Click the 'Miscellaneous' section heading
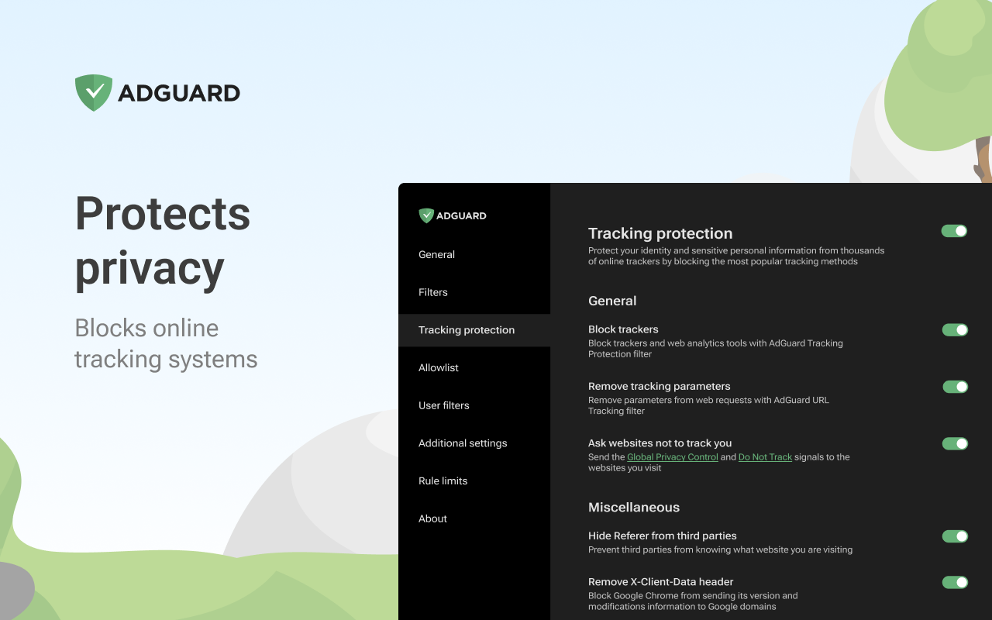Screen dimensions: 992x620 coord(634,508)
